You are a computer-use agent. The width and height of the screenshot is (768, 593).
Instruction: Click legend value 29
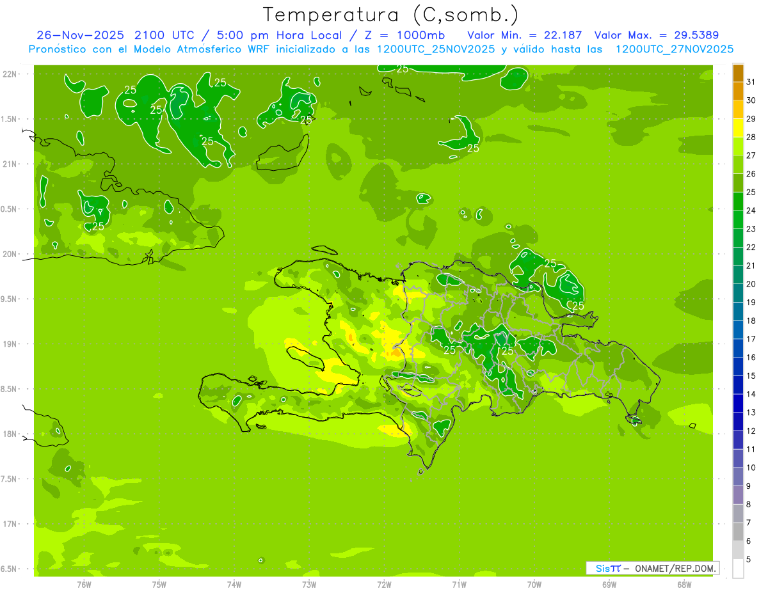coord(751,119)
